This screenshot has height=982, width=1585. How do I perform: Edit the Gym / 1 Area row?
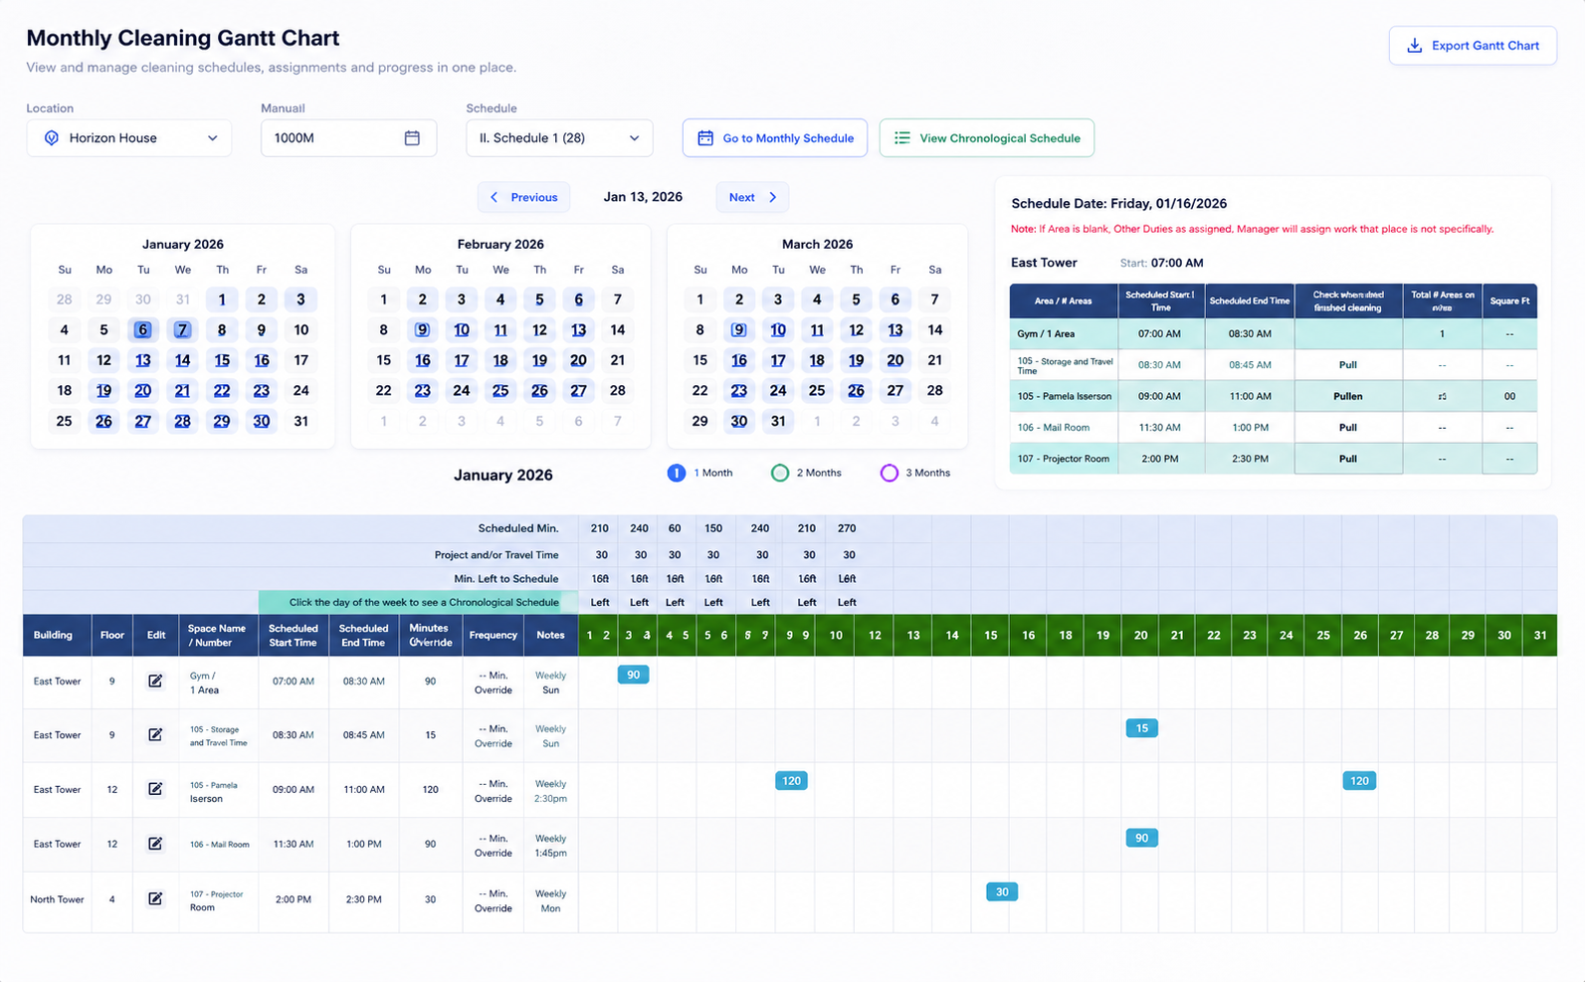click(155, 682)
